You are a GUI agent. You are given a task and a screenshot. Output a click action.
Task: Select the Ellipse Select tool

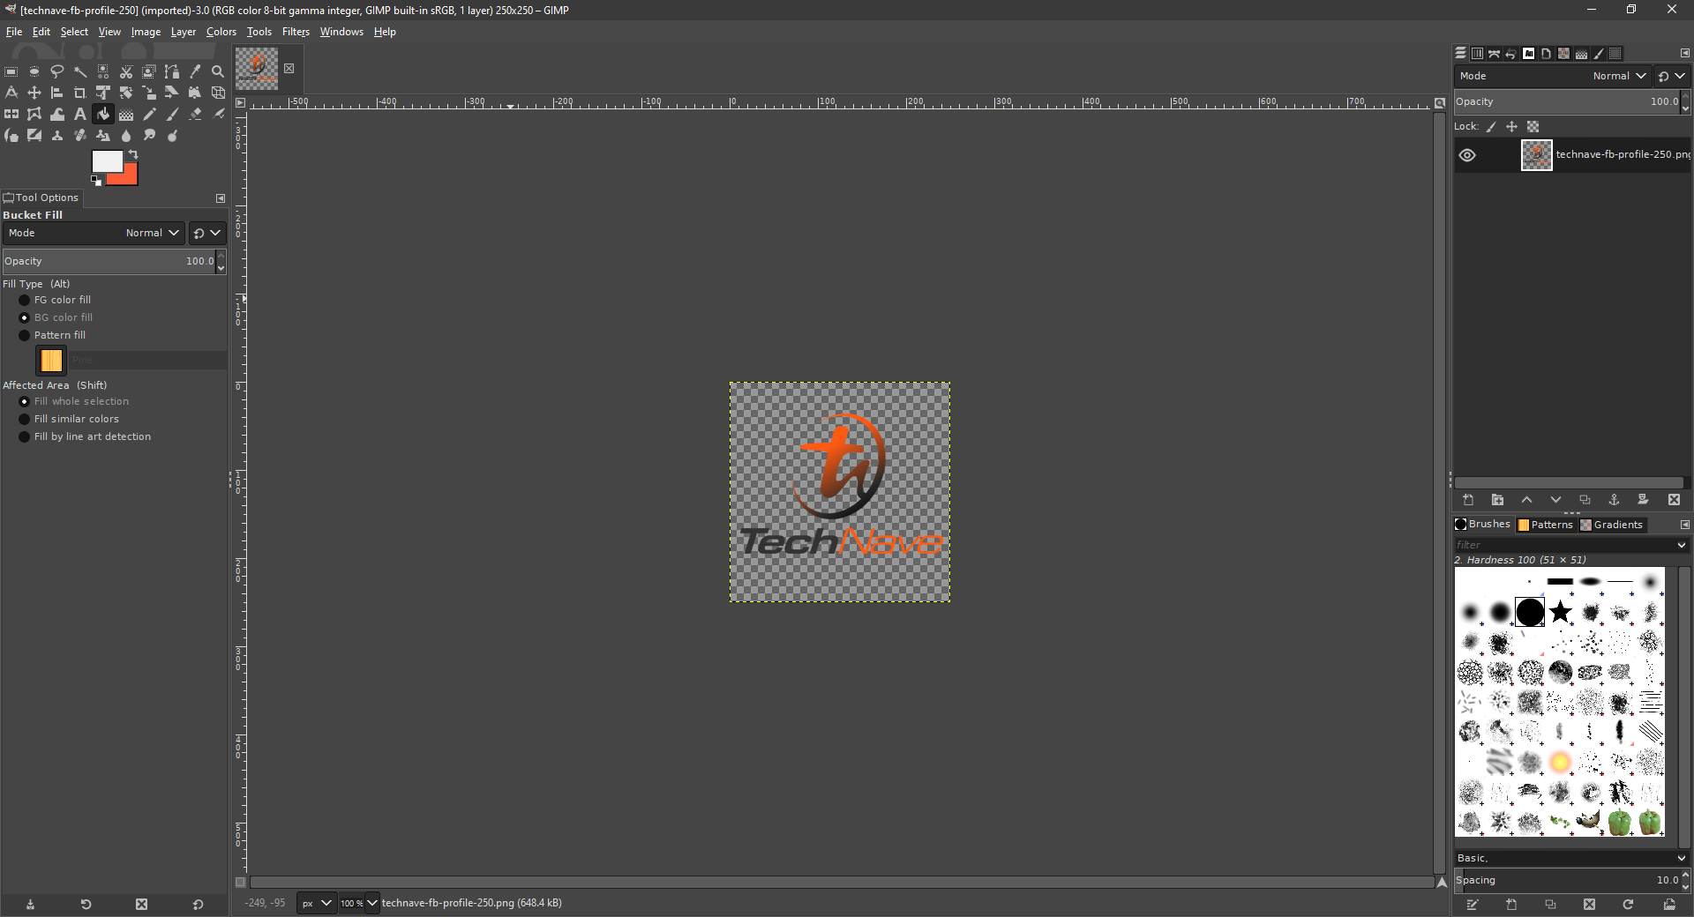pos(34,71)
